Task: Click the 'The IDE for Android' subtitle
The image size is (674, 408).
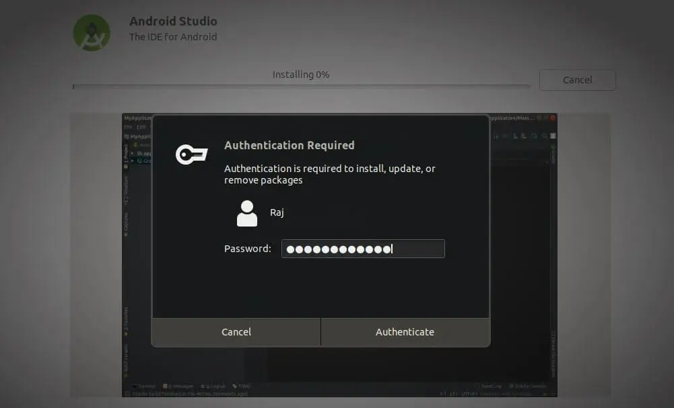Action: (x=173, y=37)
